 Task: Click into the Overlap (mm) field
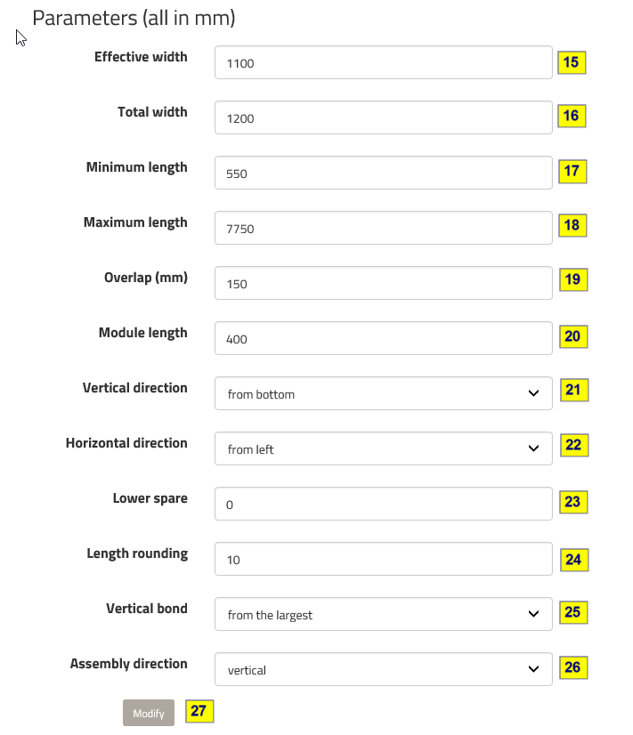click(383, 284)
